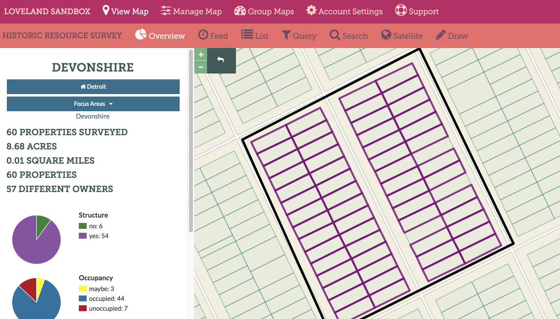This screenshot has height=319, width=560.
Task: Click the 'Occupancy' chart heading
Action: [96, 278]
